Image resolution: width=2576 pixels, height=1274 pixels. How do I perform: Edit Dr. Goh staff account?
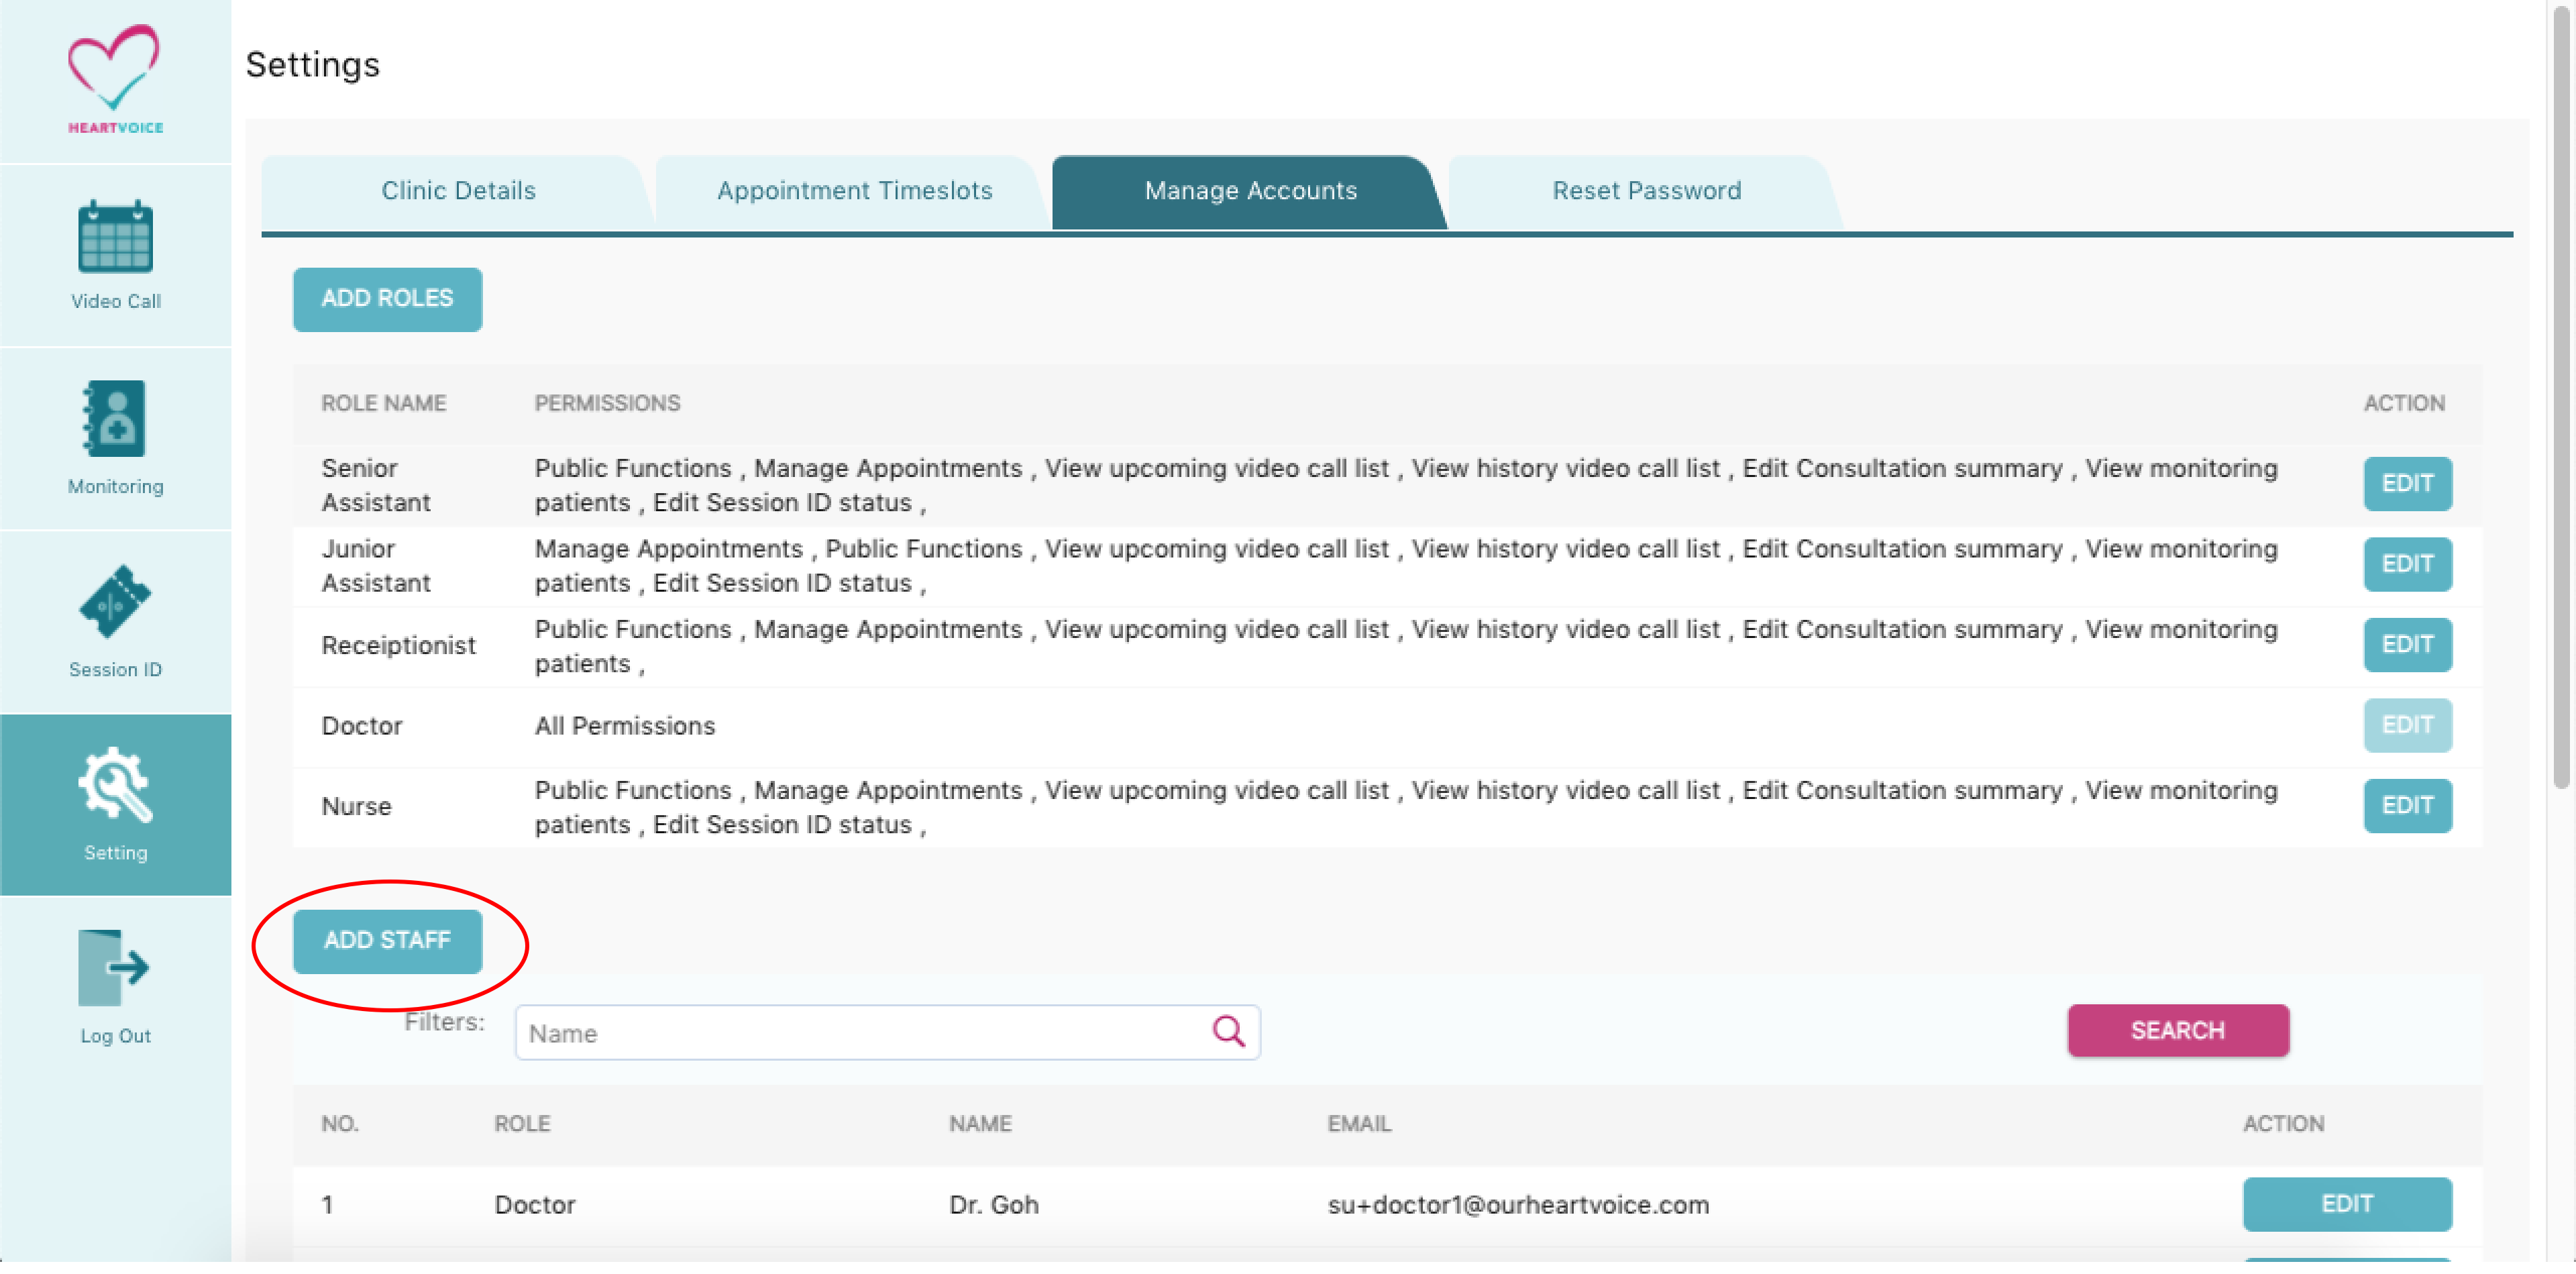click(x=2346, y=1204)
